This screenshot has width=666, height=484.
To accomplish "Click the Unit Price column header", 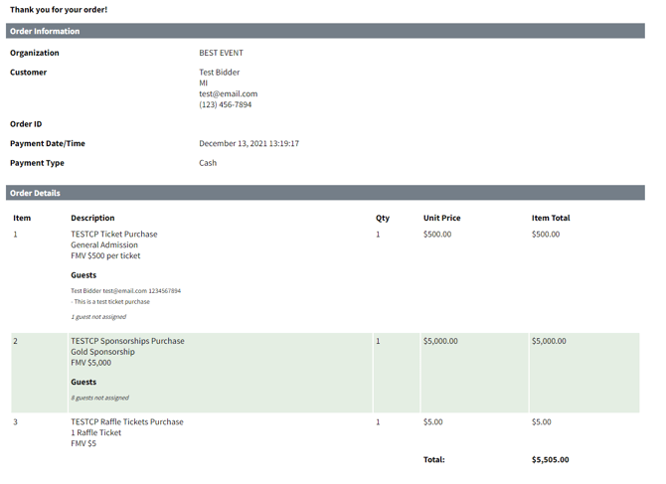I will 441,218.
